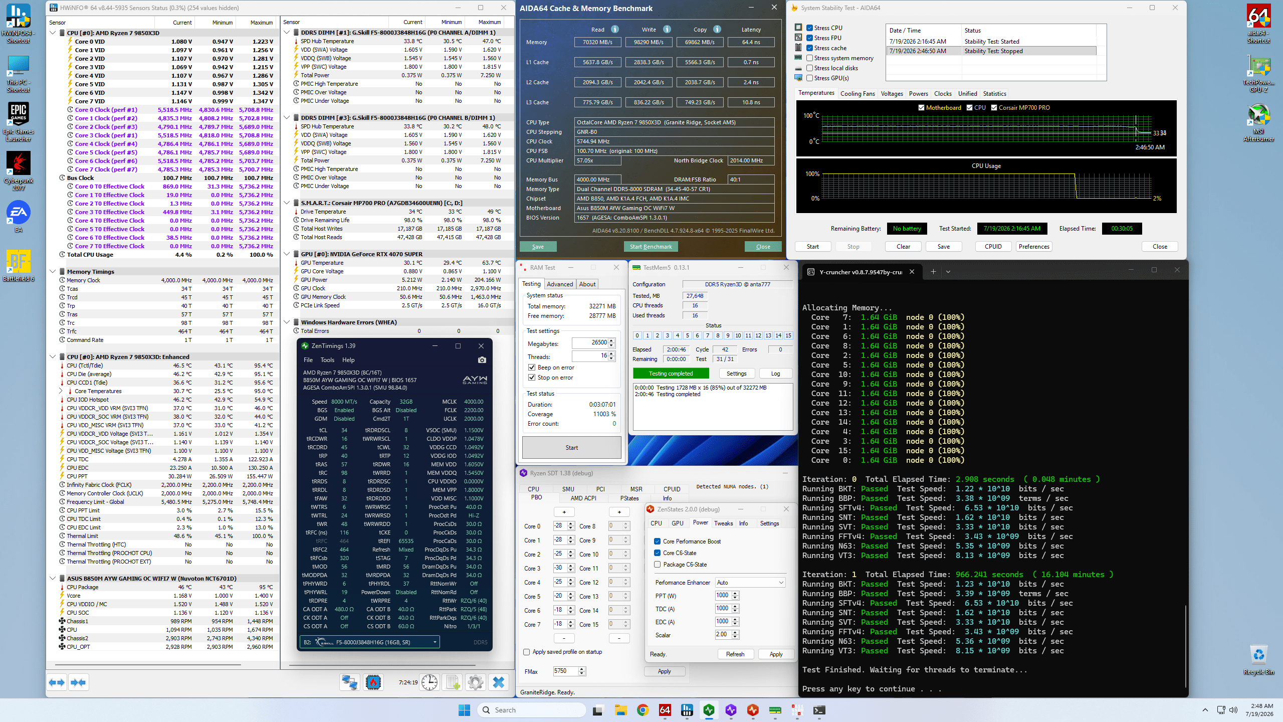1283x722 pixels.
Task: Switch to the Cooling Fans tab in Stability Test
Action: click(x=858, y=94)
